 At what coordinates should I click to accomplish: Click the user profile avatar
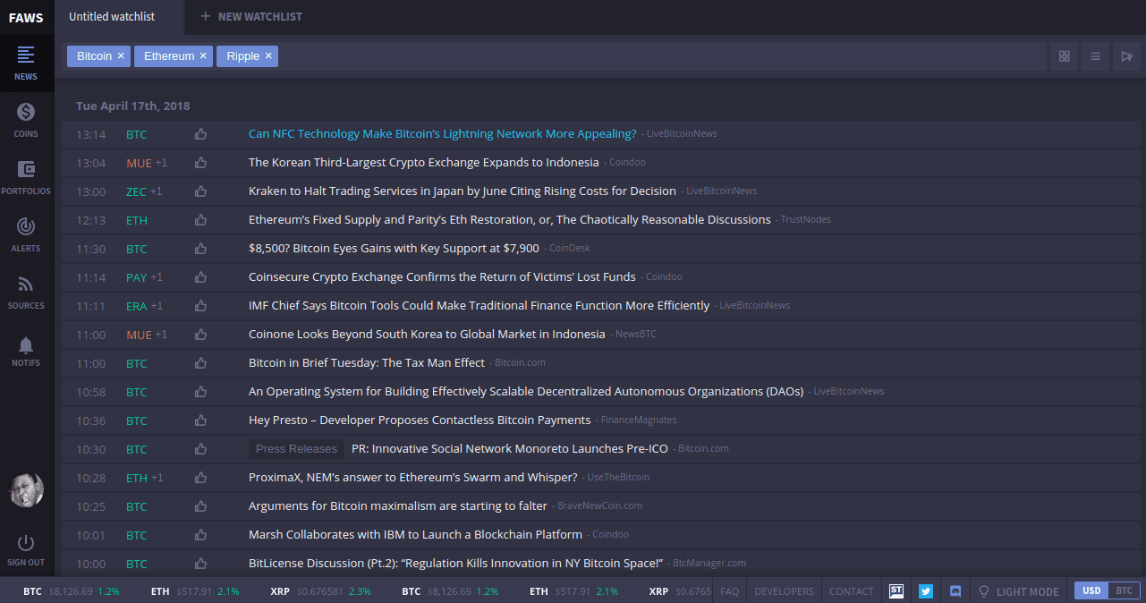pyautogui.click(x=26, y=489)
